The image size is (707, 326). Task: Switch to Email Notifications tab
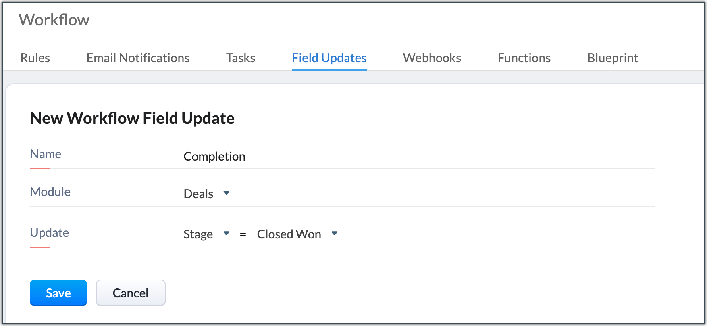[138, 58]
